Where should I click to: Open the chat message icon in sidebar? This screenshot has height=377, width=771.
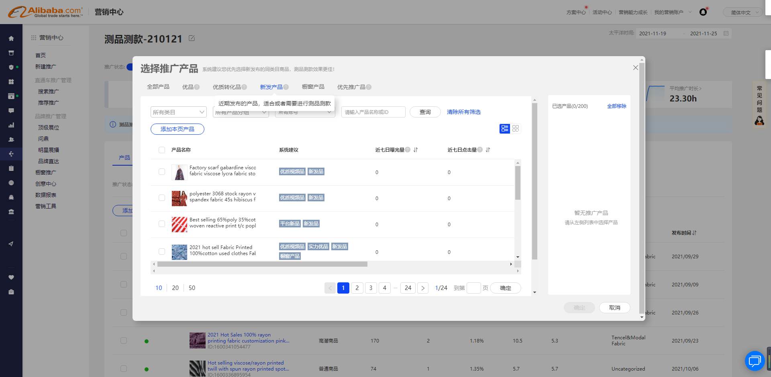pos(11,111)
